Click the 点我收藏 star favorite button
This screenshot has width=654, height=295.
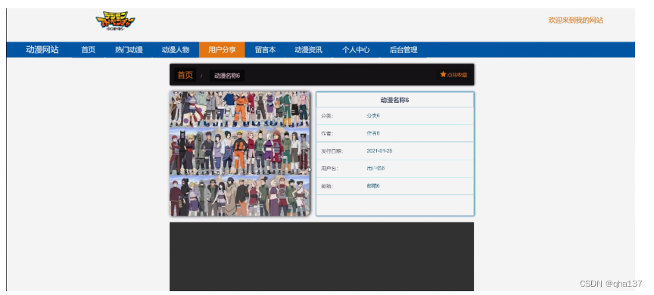[453, 75]
